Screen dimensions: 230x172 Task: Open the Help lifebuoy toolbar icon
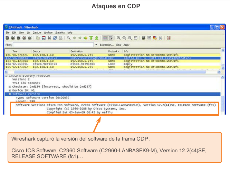(x=169, y=38)
